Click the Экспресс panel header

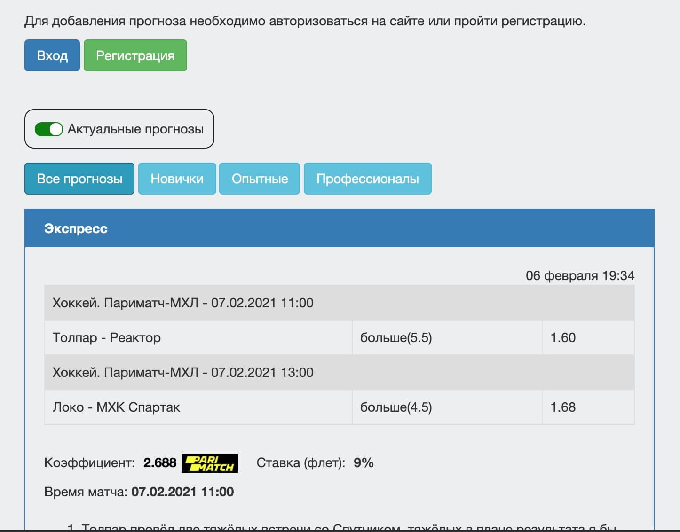click(x=340, y=228)
